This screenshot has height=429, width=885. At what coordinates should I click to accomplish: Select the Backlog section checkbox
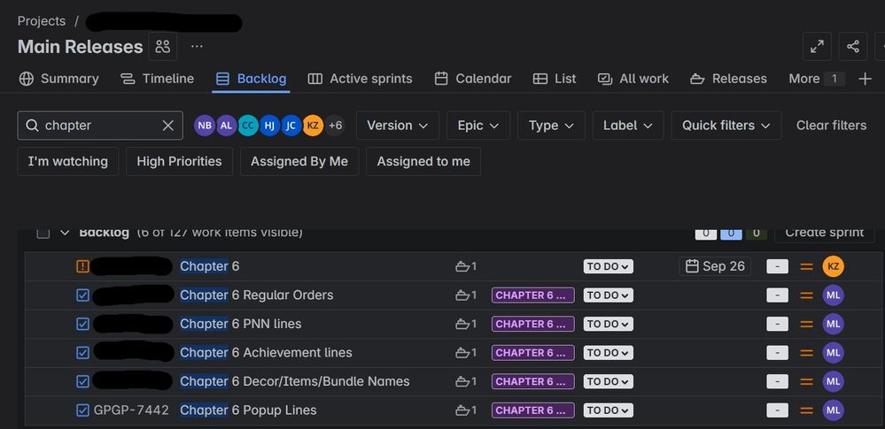[43, 233]
